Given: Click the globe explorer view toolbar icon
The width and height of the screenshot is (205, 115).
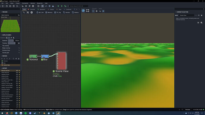Looking at the screenshot, I should click(x=50, y=6).
